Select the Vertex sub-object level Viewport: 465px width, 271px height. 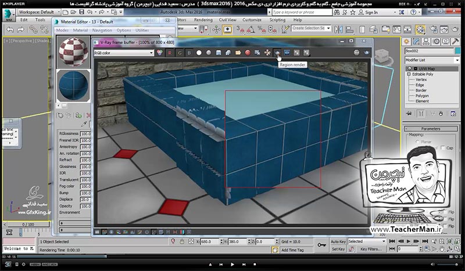(x=421, y=80)
